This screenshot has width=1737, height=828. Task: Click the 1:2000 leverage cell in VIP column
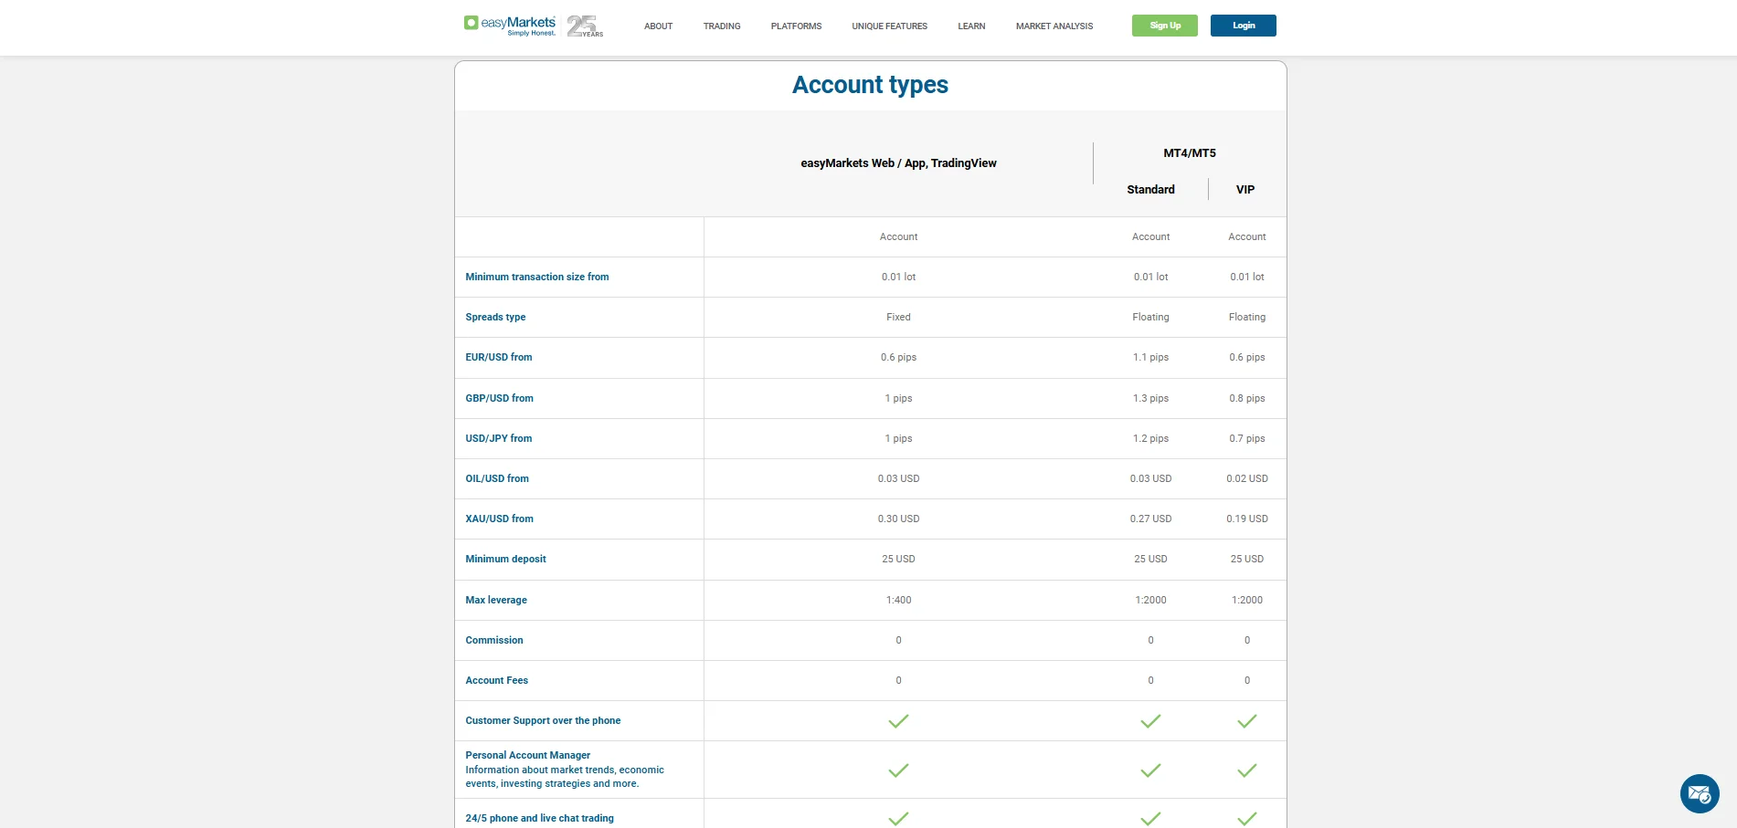1247,600
